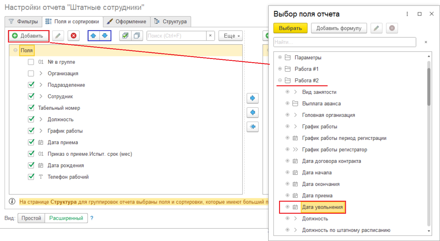Open the Структура tab
This screenshot has height=241, width=440.
click(171, 22)
